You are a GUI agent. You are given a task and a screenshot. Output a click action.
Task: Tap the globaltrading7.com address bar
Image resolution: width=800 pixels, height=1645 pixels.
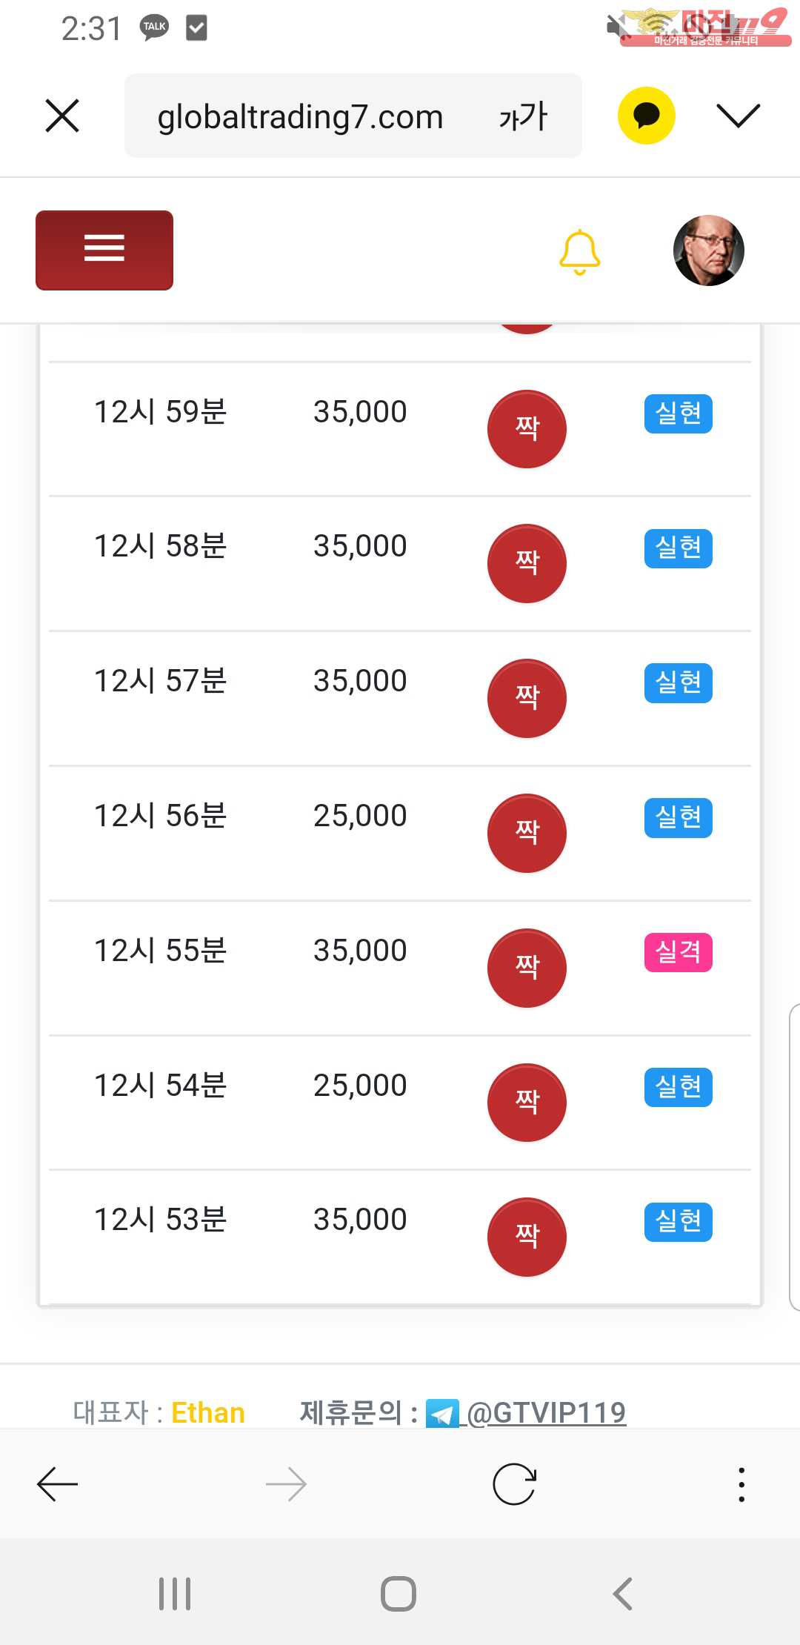click(x=300, y=117)
